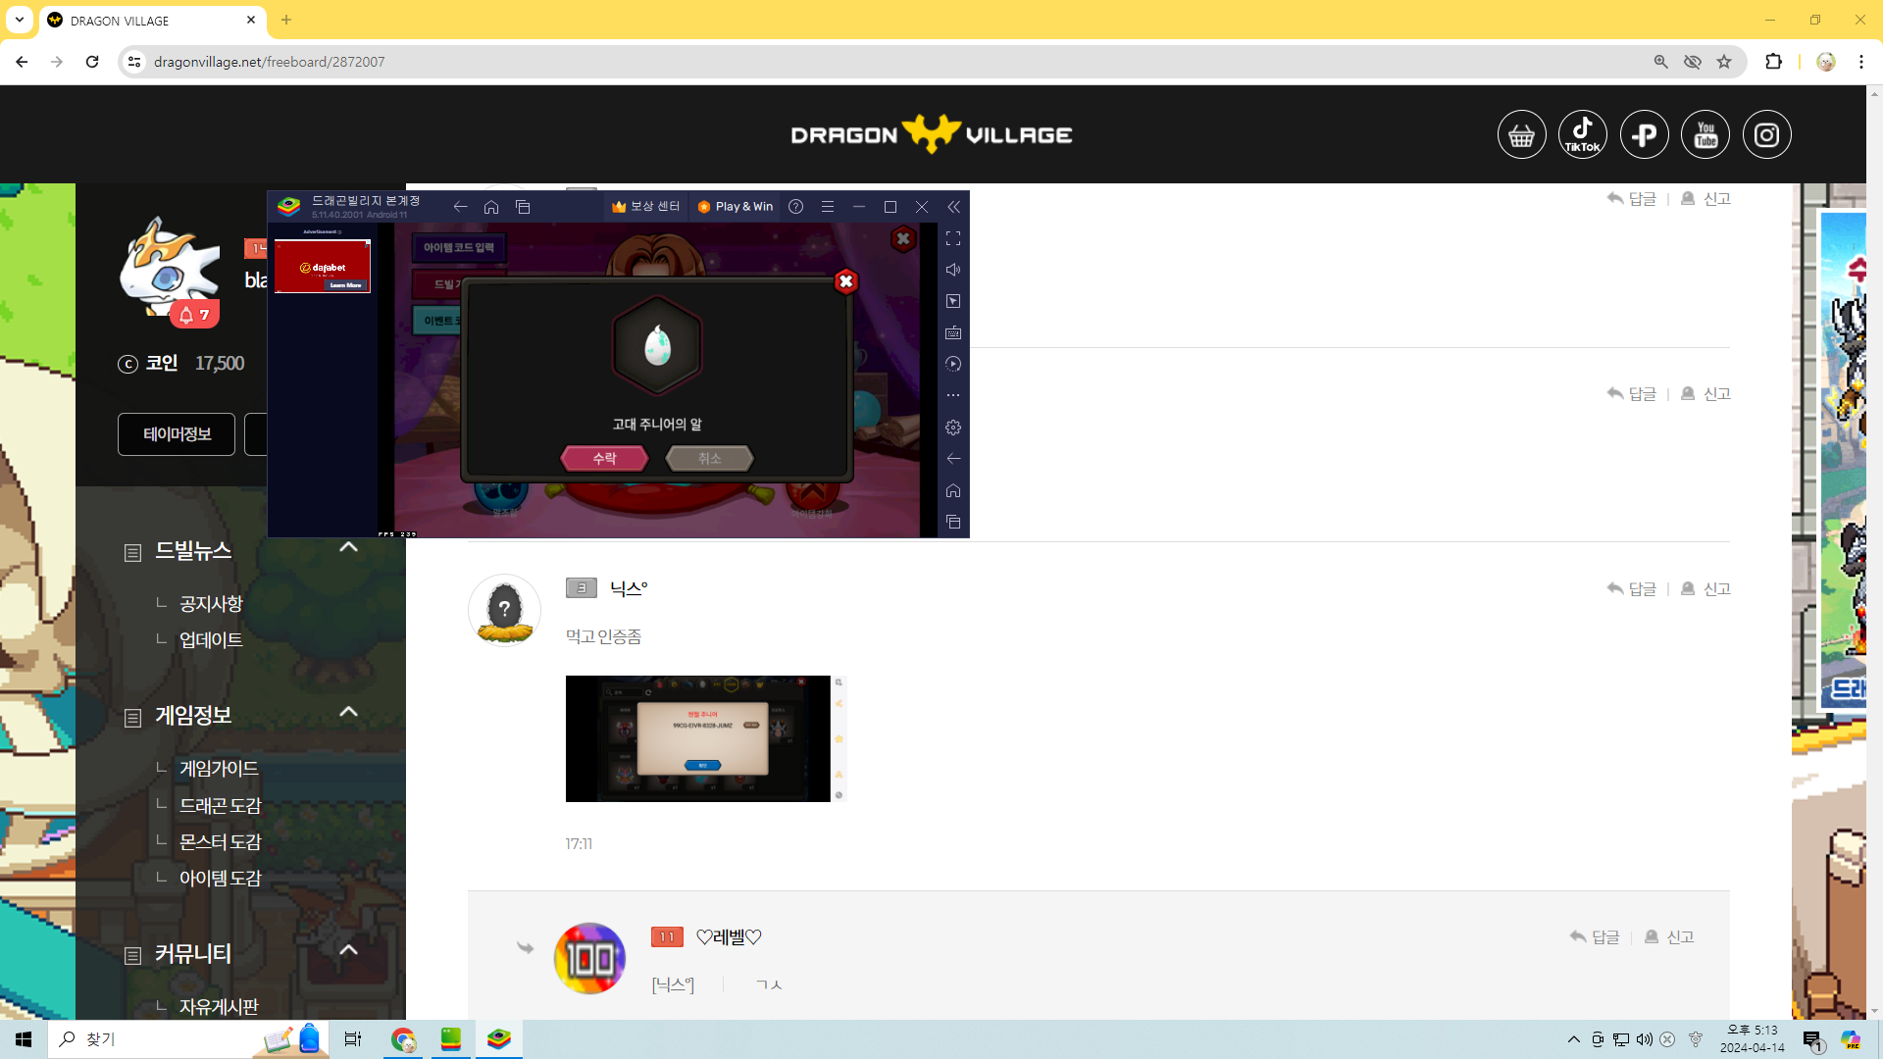Viewport: 1883px width, 1059px height.
Task: Click the dafabet advertisement in BlueStacks
Action: point(323,266)
